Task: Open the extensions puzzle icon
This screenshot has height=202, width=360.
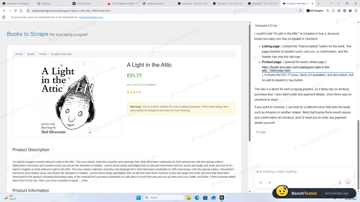Action: pos(333,10)
